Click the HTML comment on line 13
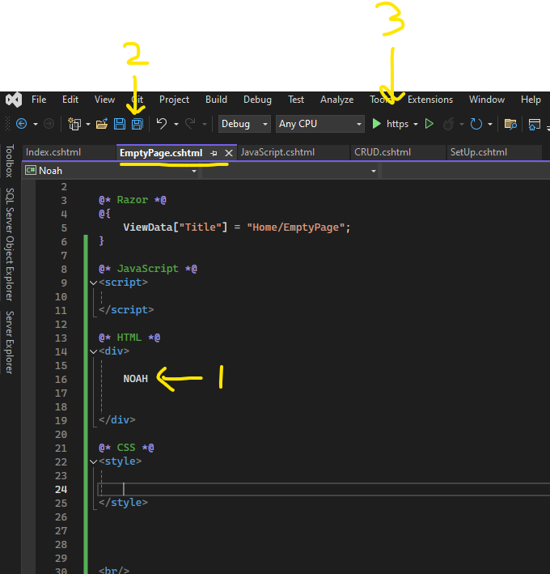Viewport: 550px width, 574px height. tap(129, 338)
